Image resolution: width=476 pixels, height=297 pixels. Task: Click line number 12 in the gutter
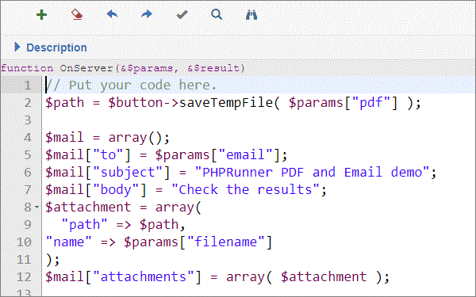pos(24,277)
